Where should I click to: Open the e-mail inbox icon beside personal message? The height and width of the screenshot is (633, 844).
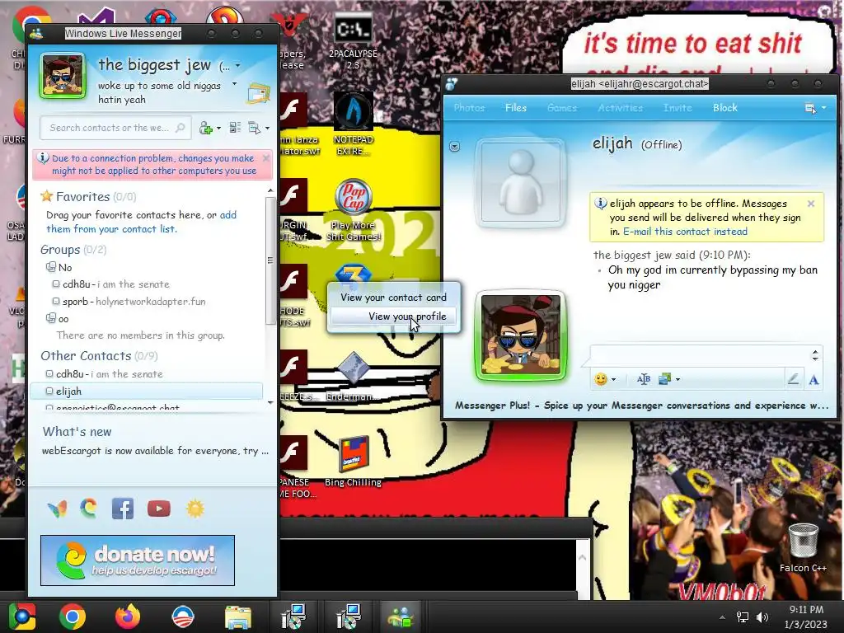pos(258,94)
